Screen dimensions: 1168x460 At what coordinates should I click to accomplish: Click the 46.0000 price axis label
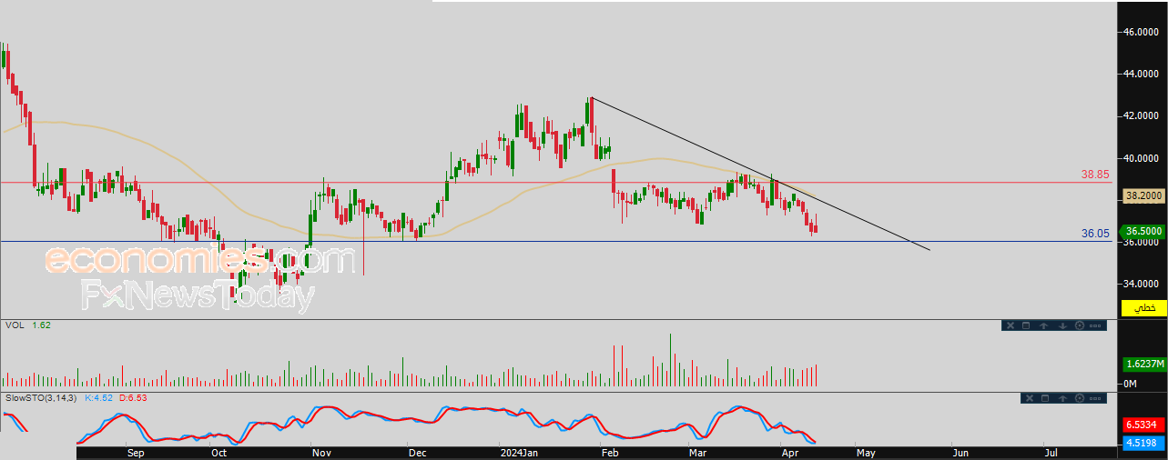pyautogui.click(x=1142, y=32)
